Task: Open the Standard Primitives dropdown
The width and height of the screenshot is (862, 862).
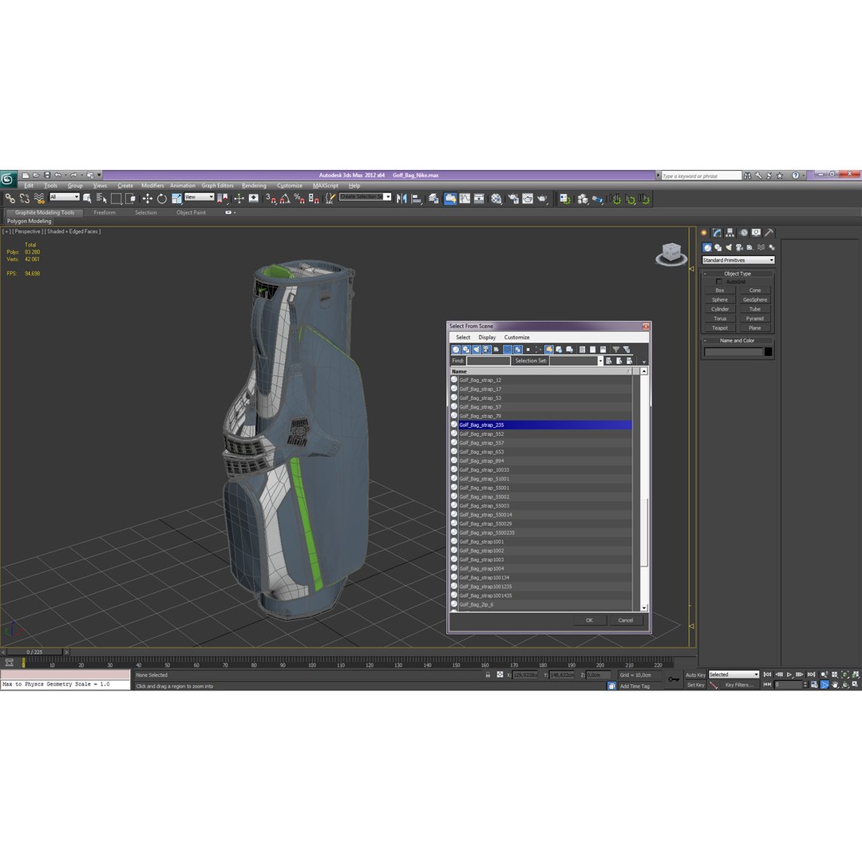Action: click(737, 260)
